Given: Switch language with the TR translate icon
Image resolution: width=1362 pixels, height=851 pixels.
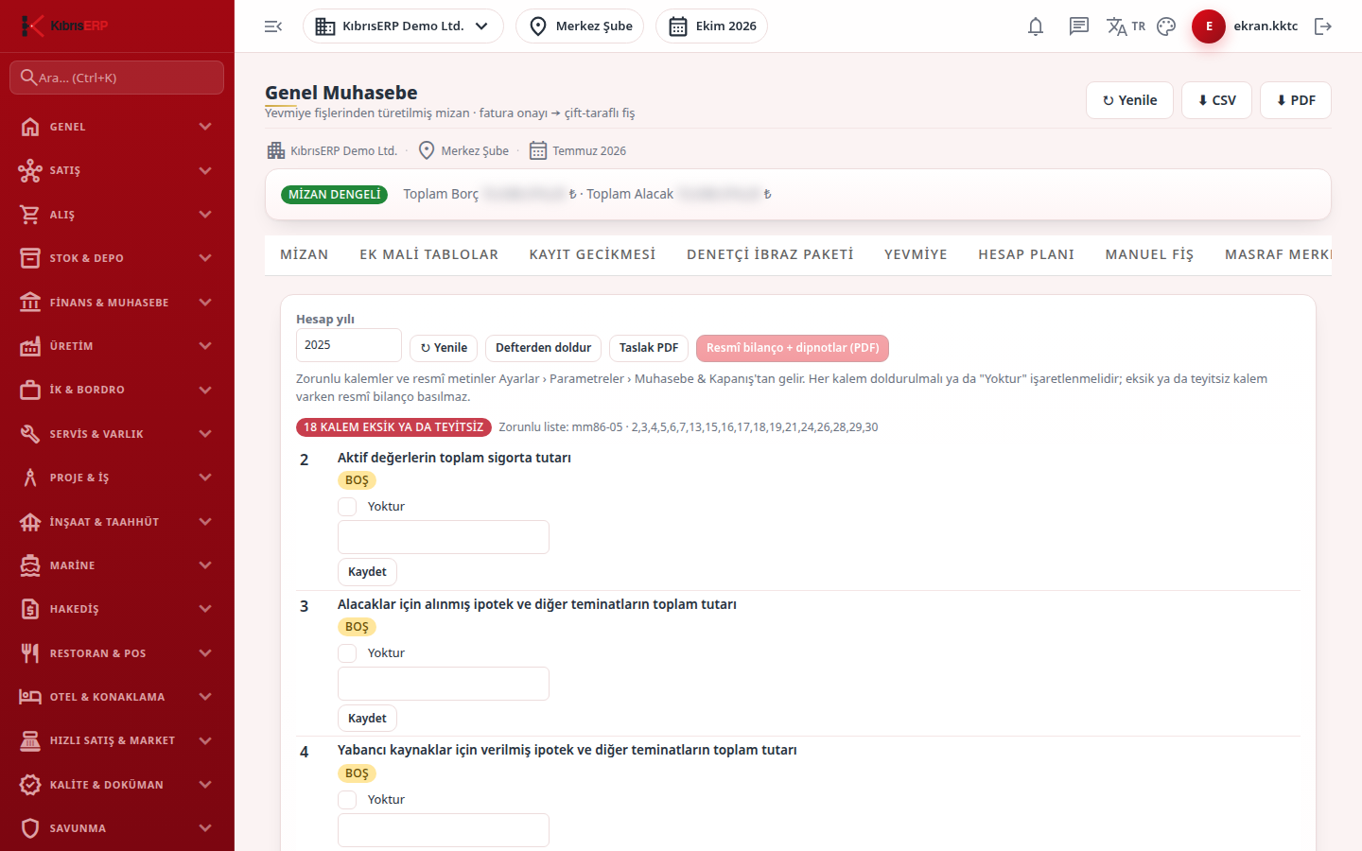Looking at the screenshot, I should point(1126,26).
